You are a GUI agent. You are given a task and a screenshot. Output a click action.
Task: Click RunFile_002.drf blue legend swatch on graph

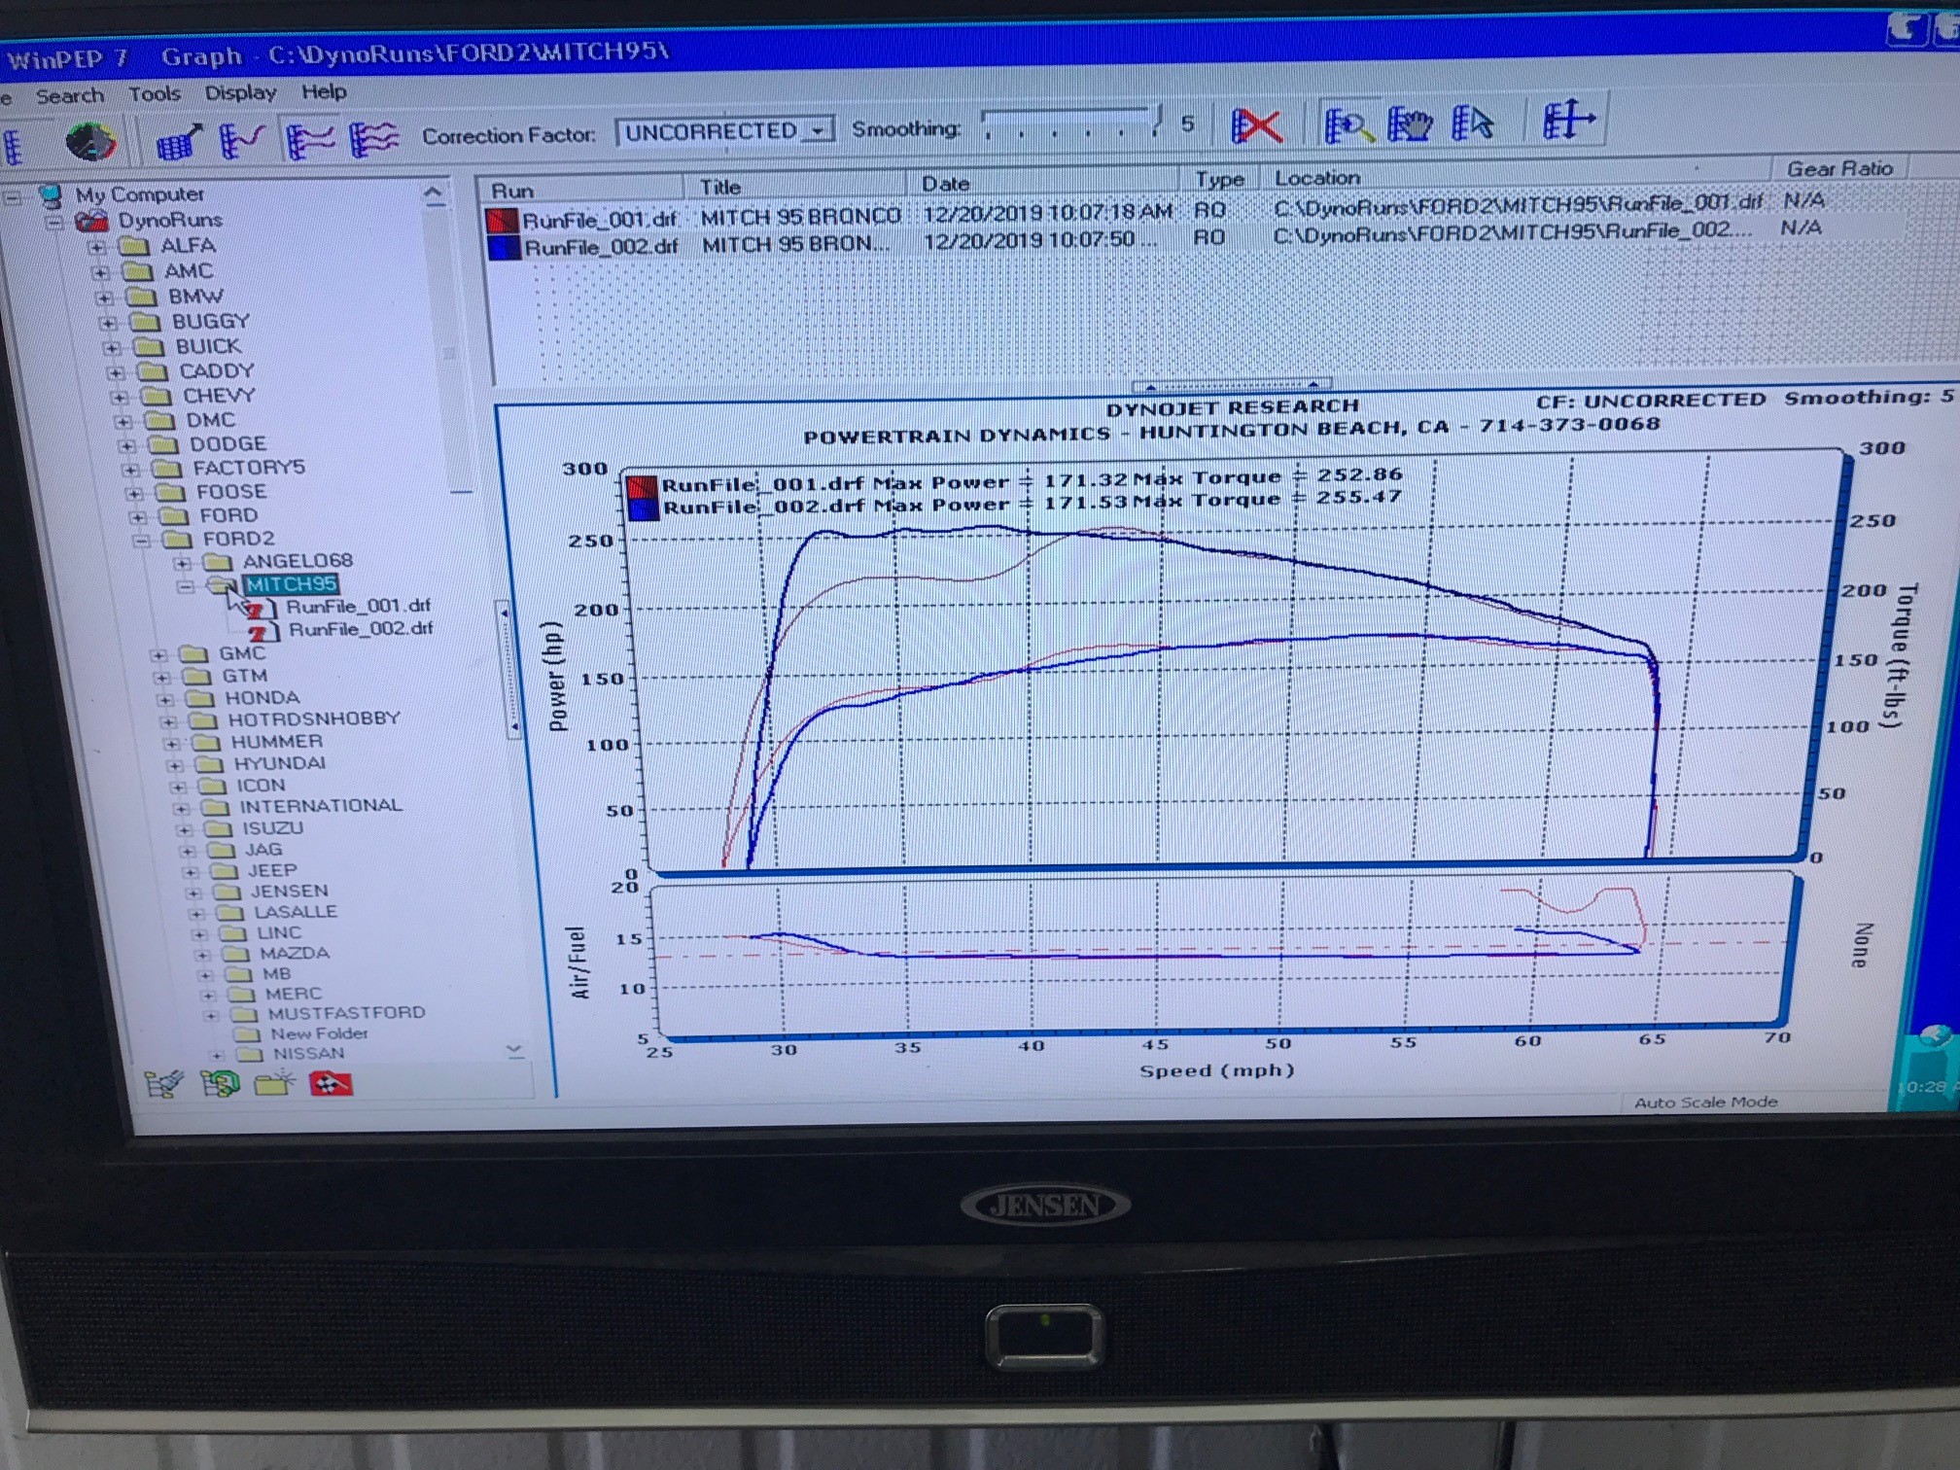click(643, 507)
